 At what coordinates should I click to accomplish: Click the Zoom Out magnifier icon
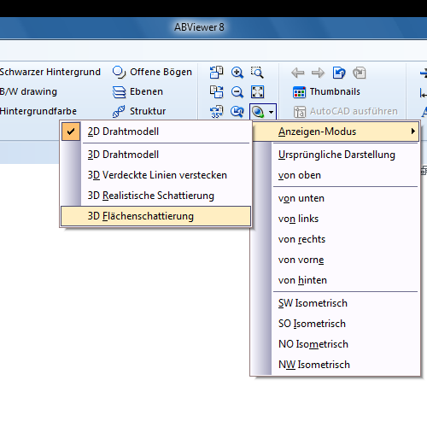(x=237, y=92)
